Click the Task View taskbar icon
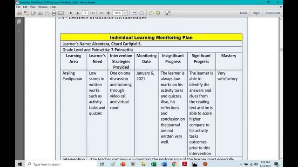The width and height of the screenshot is (298, 167). 102,164
